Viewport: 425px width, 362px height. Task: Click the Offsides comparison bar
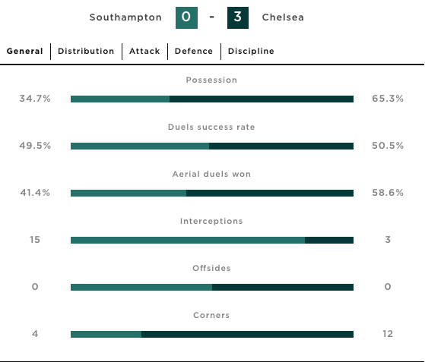pos(212,287)
